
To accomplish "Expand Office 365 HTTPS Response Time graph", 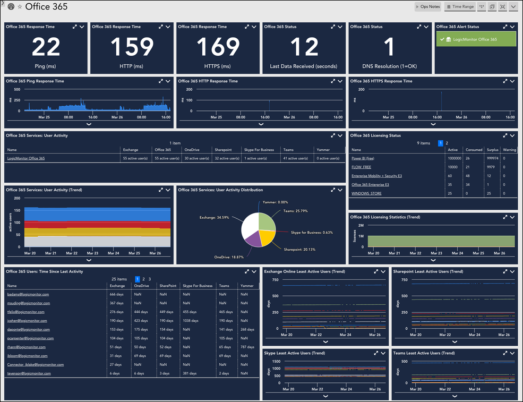I will (x=505, y=81).
